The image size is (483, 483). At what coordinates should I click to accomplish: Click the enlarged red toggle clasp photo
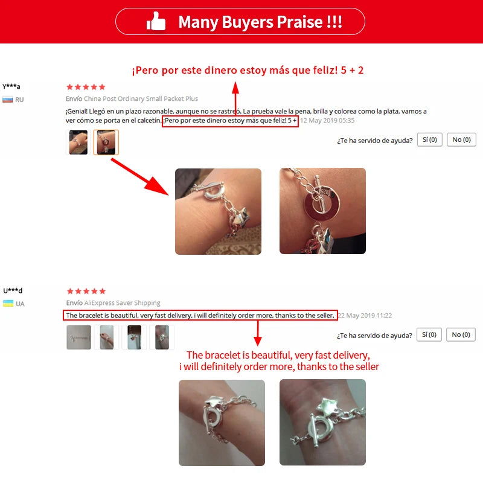click(x=322, y=211)
